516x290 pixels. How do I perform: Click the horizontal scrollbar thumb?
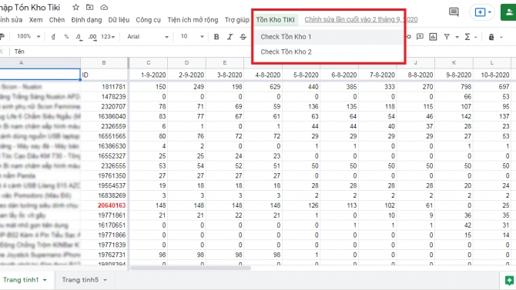point(190,268)
